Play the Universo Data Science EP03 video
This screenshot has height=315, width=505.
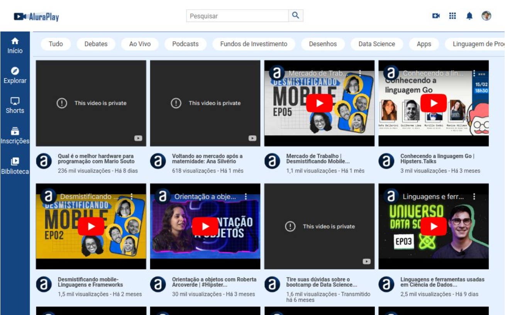(434, 227)
